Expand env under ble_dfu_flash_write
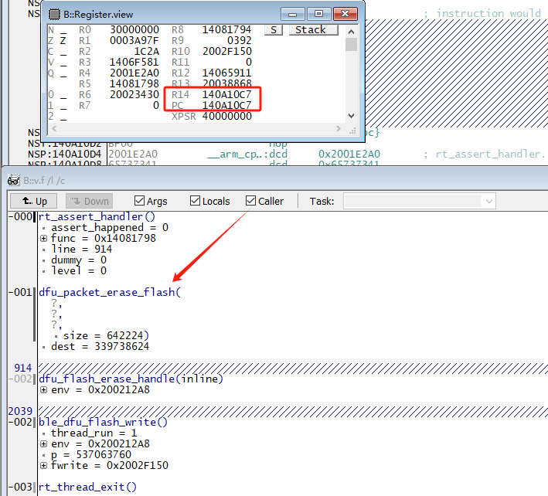 44,444
